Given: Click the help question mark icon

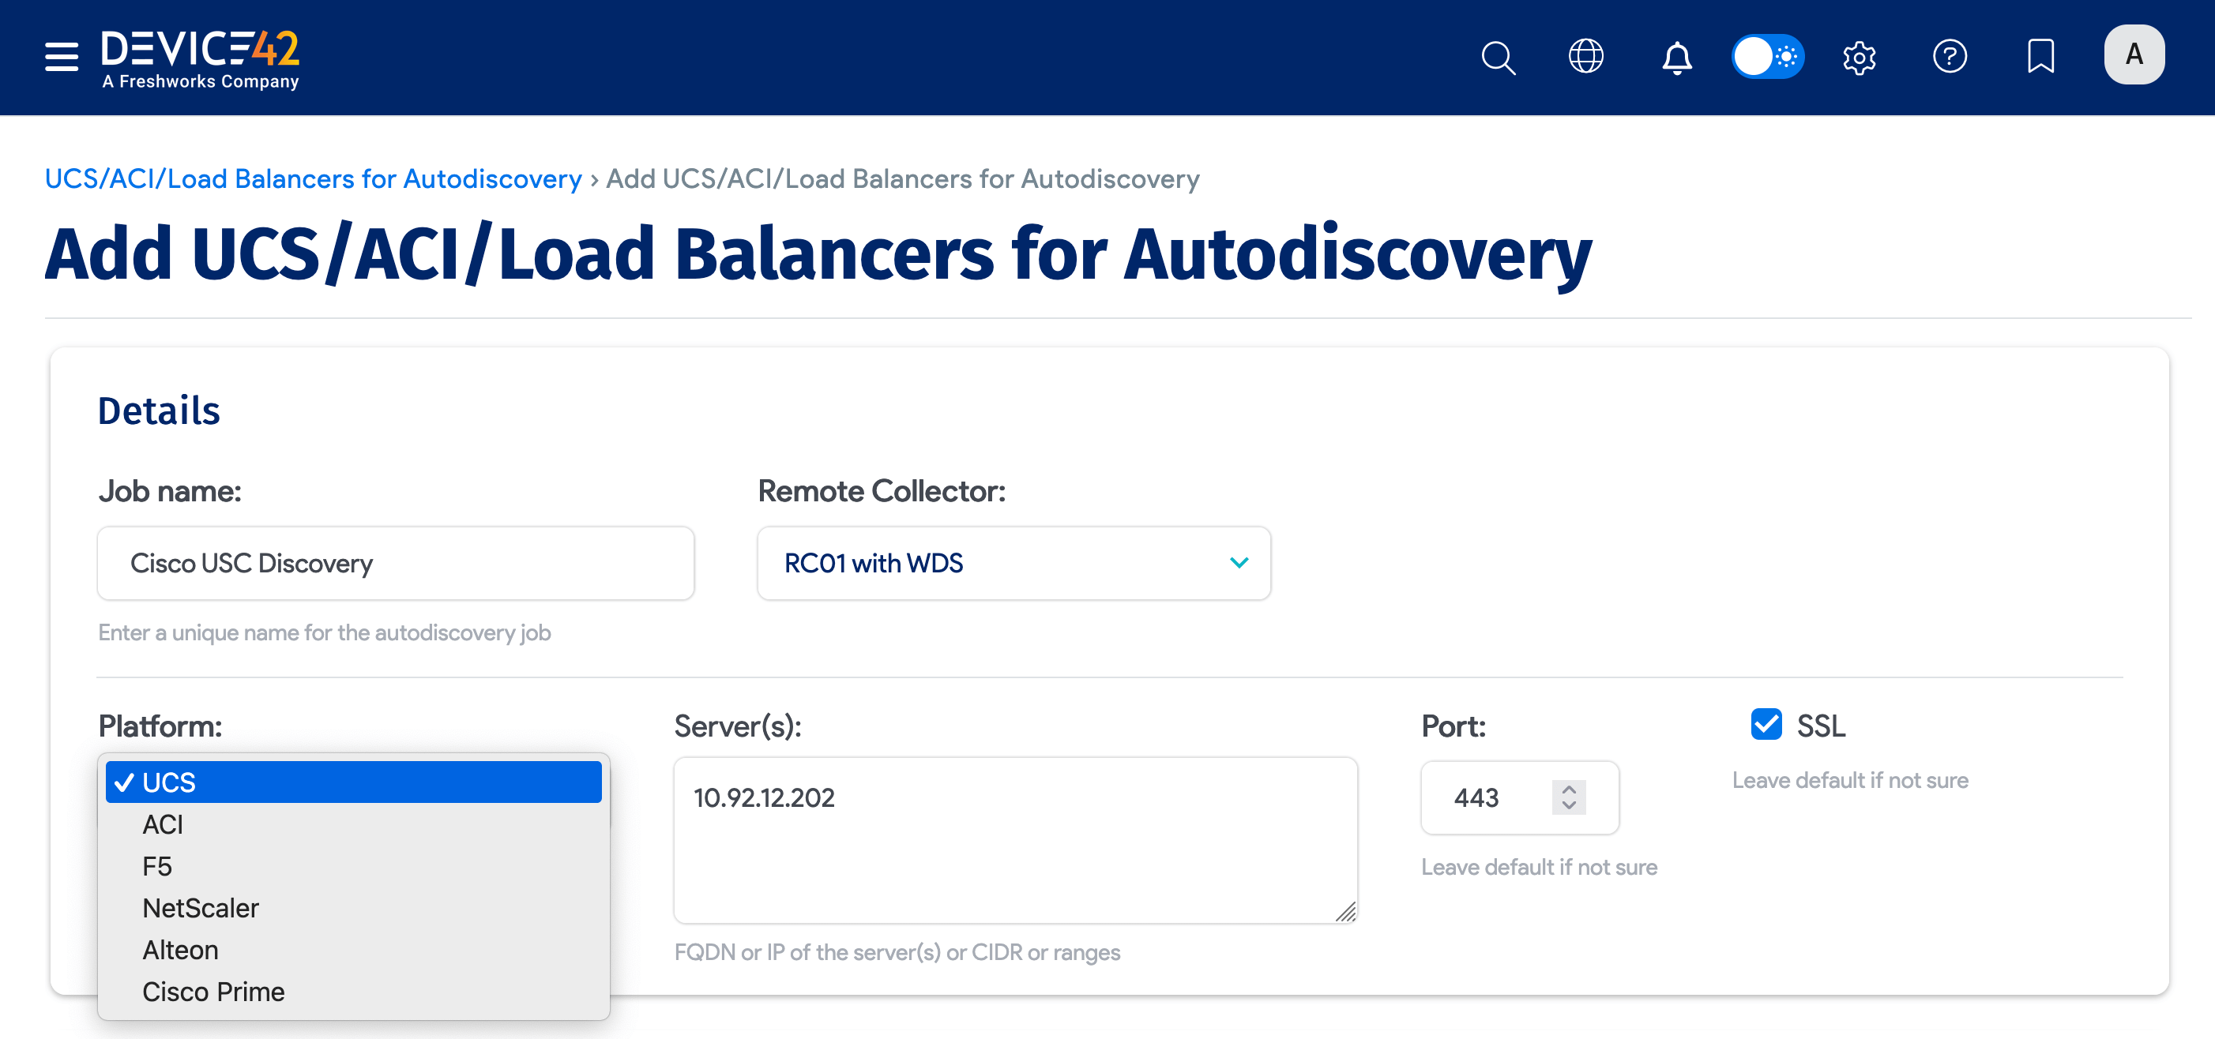Looking at the screenshot, I should pos(1950,57).
